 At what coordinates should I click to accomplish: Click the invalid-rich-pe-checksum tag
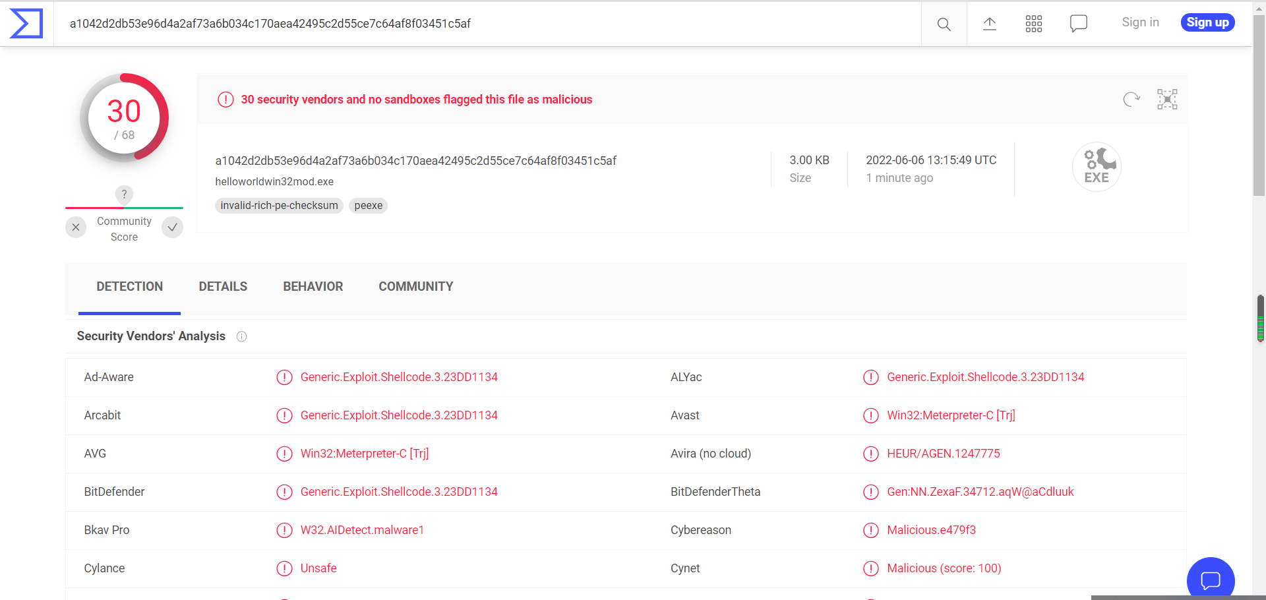click(x=279, y=206)
